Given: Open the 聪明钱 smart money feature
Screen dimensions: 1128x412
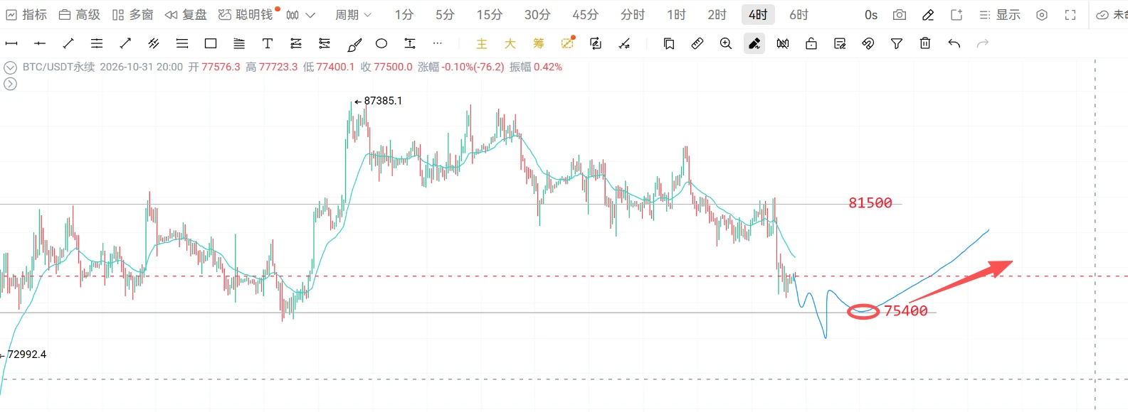Looking at the screenshot, I should [x=246, y=15].
